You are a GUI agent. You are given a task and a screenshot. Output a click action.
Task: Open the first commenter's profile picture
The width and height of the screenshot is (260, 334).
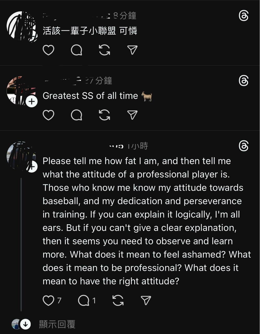click(x=21, y=26)
